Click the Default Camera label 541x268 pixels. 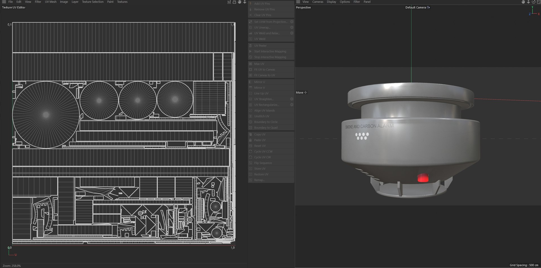416,7
